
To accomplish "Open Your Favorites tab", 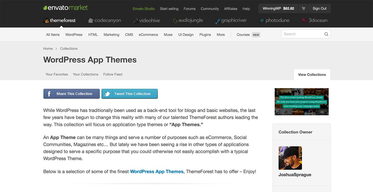I will point(57,74).
